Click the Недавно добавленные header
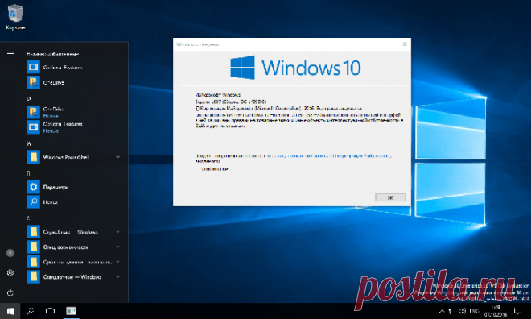531x319 pixels. pos(52,53)
